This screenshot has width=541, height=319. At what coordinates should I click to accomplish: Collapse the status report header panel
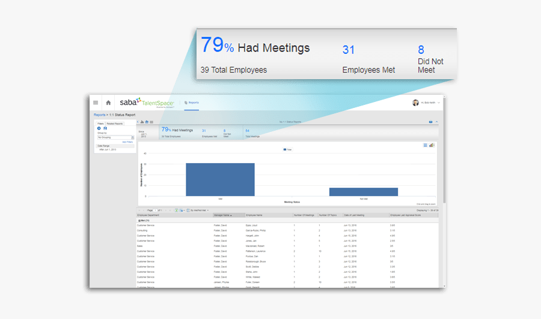437,122
